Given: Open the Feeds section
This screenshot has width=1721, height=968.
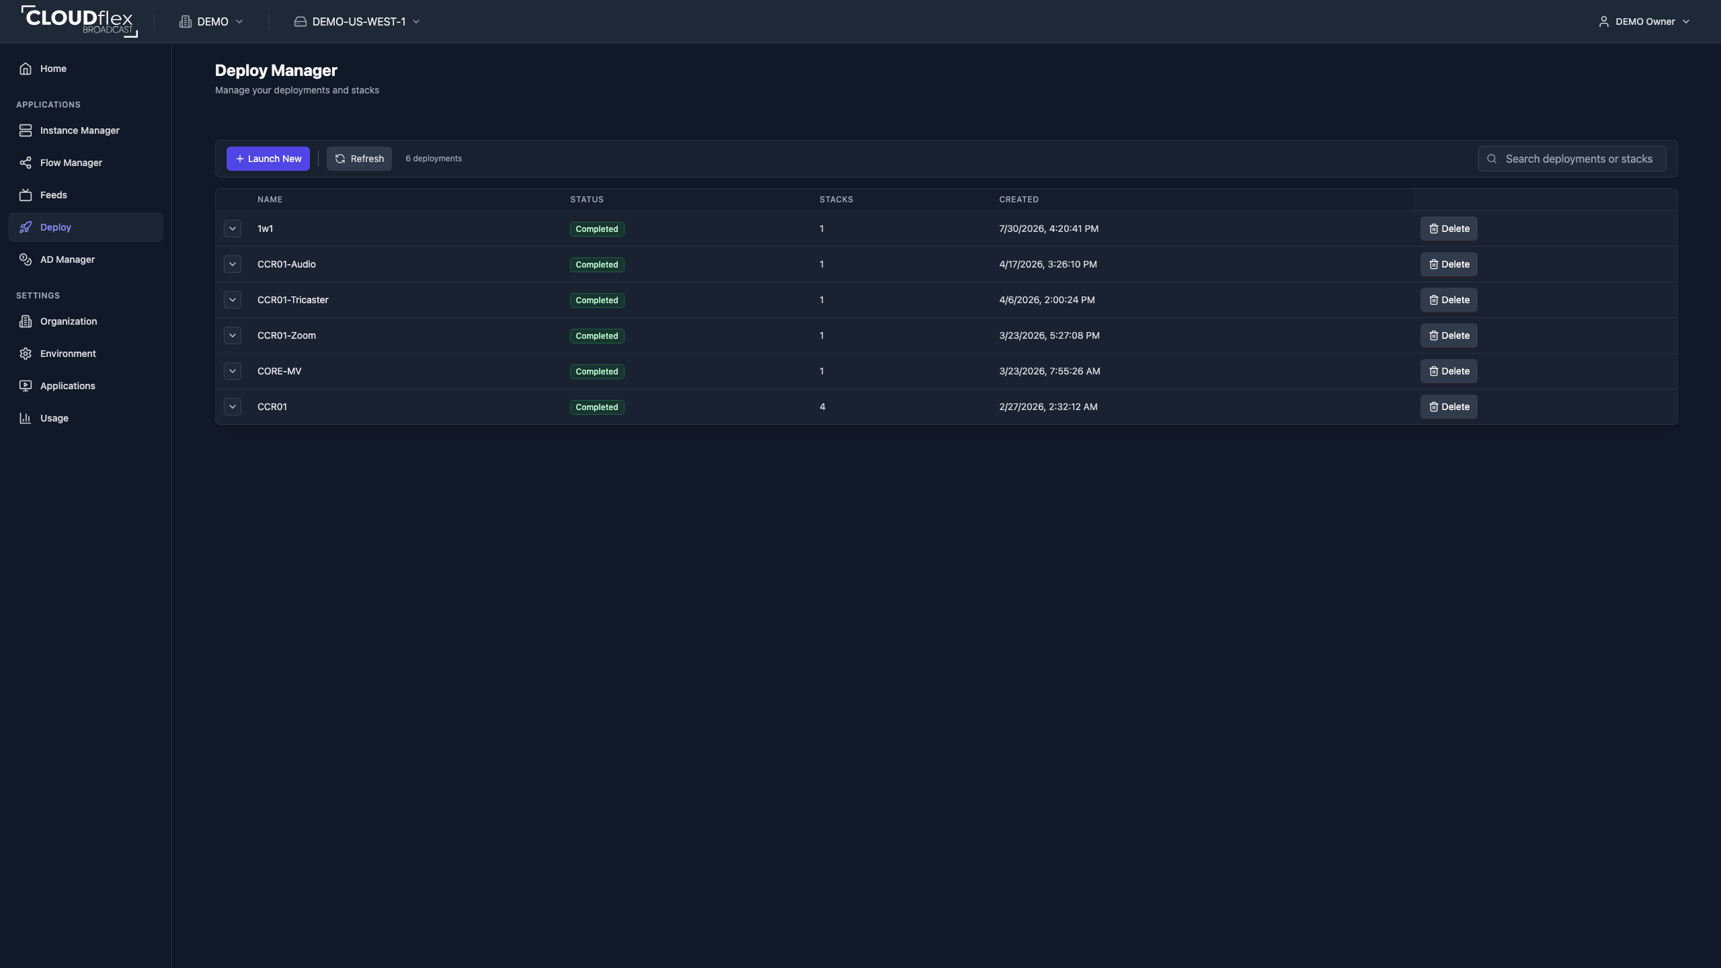Looking at the screenshot, I should 85,195.
